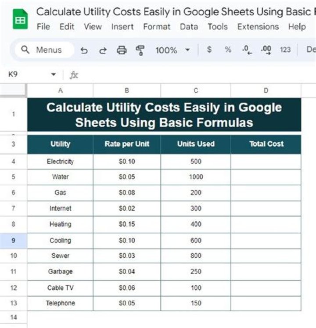The height and width of the screenshot is (328, 316).
Task: Select the Telephone cell
Action: [x=60, y=303]
